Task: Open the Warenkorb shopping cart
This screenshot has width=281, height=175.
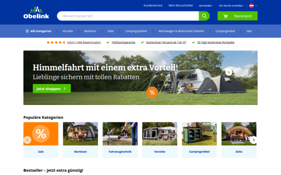Action: (x=237, y=16)
